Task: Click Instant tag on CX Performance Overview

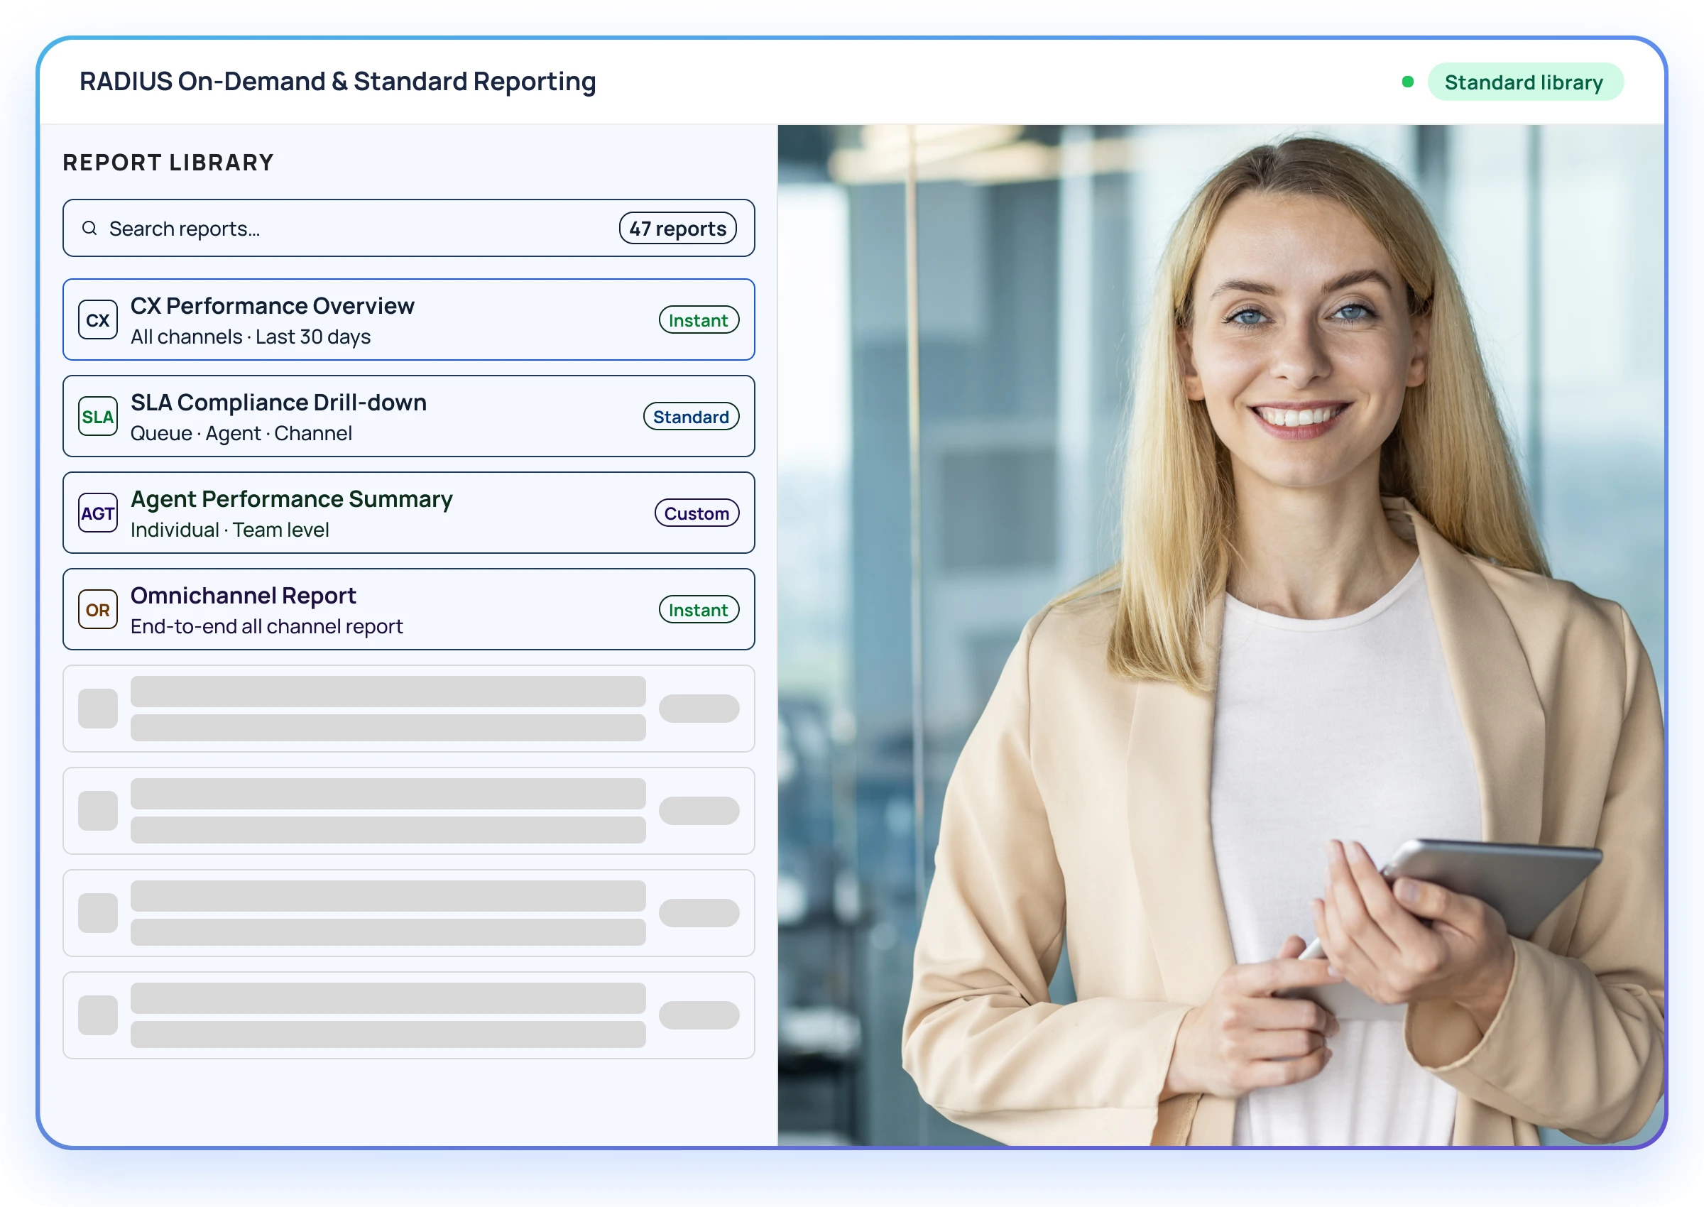Action: [699, 320]
